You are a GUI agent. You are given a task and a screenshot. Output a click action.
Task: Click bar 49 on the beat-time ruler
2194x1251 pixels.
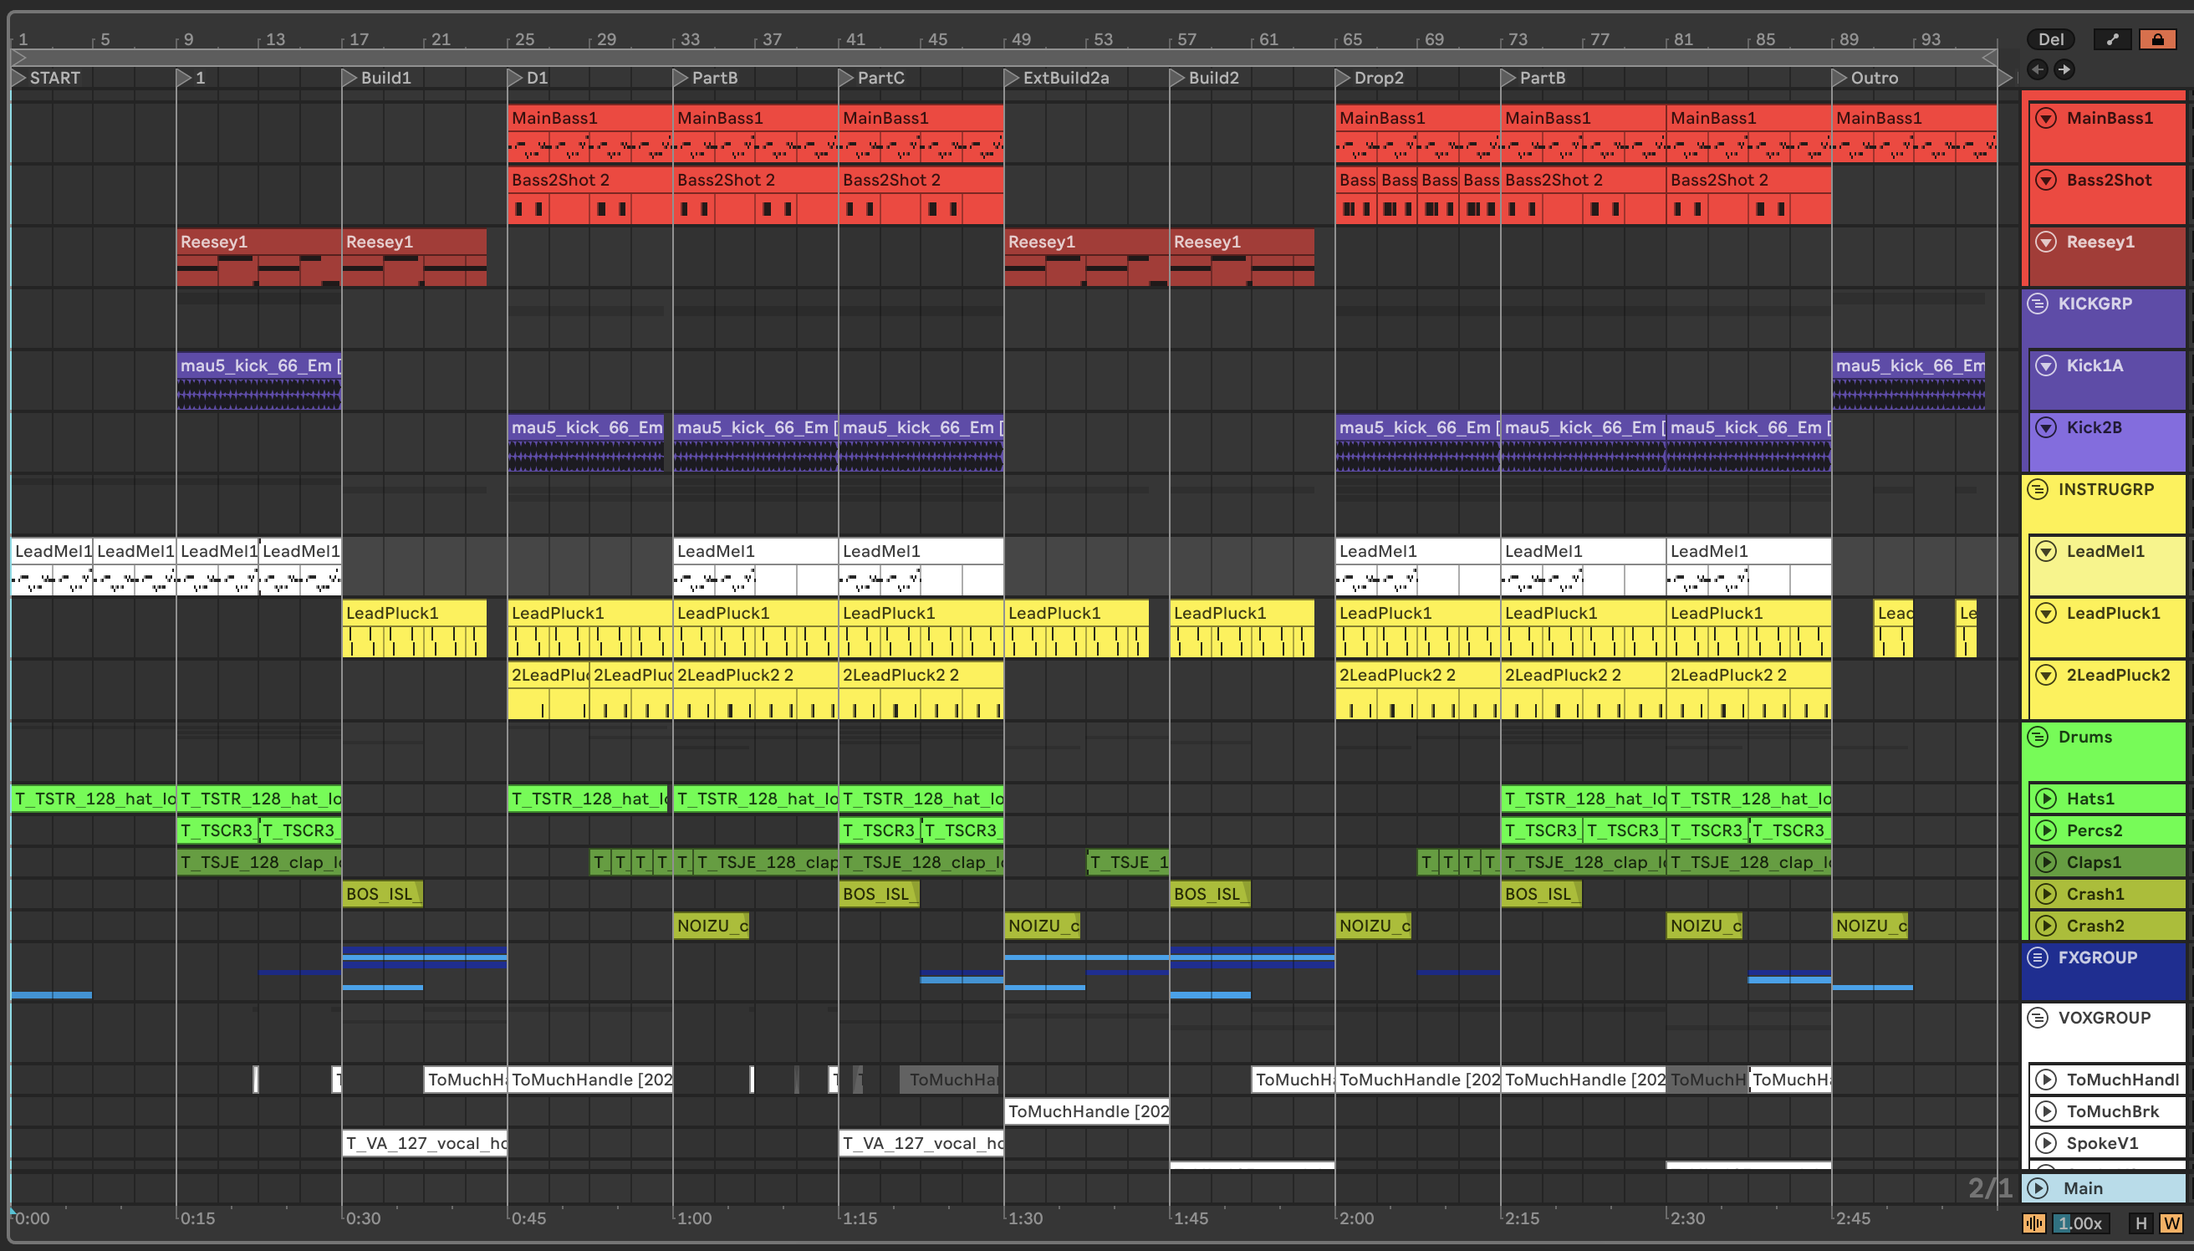coord(1021,38)
